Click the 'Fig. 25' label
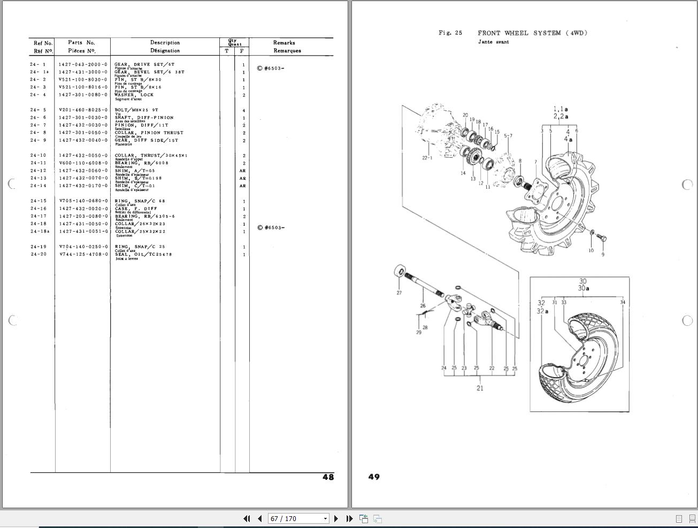This screenshot has height=528, width=698. click(x=450, y=33)
